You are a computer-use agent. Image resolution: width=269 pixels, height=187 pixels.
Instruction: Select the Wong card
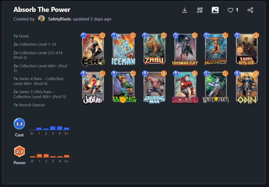124,87
